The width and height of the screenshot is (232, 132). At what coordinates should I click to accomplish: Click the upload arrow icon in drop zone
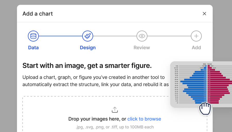pyautogui.click(x=115, y=110)
